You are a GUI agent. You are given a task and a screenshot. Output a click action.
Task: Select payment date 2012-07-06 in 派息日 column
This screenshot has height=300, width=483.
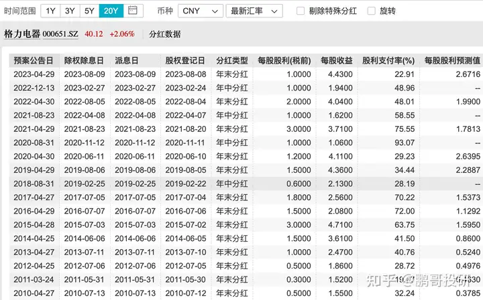[136, 266]
